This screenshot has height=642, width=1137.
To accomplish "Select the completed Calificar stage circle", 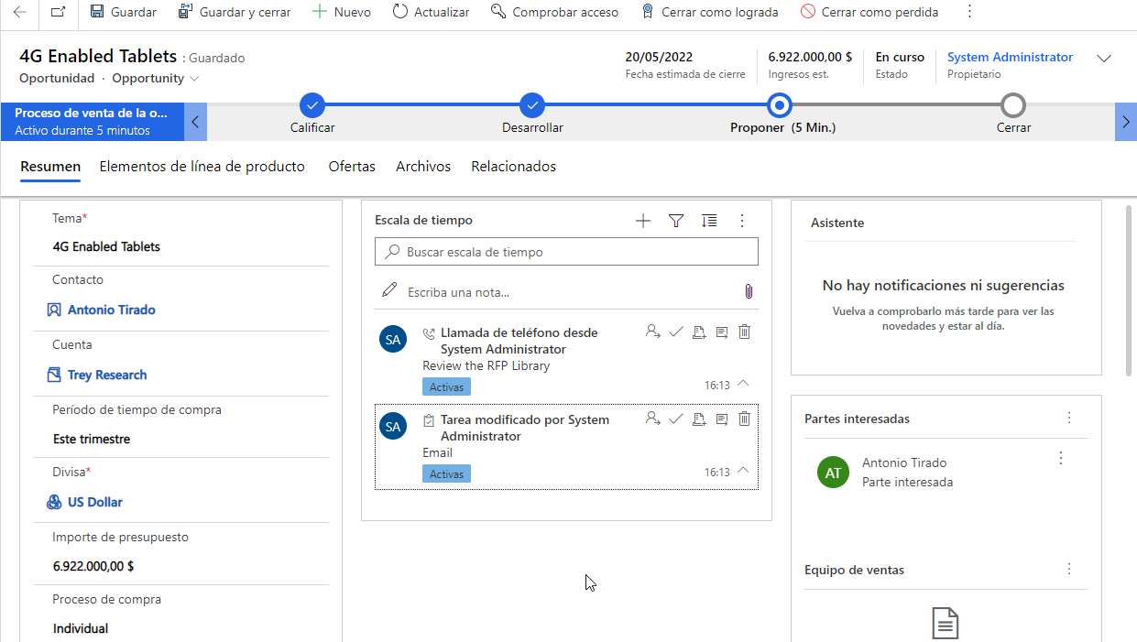I will [x=312, y=104].
